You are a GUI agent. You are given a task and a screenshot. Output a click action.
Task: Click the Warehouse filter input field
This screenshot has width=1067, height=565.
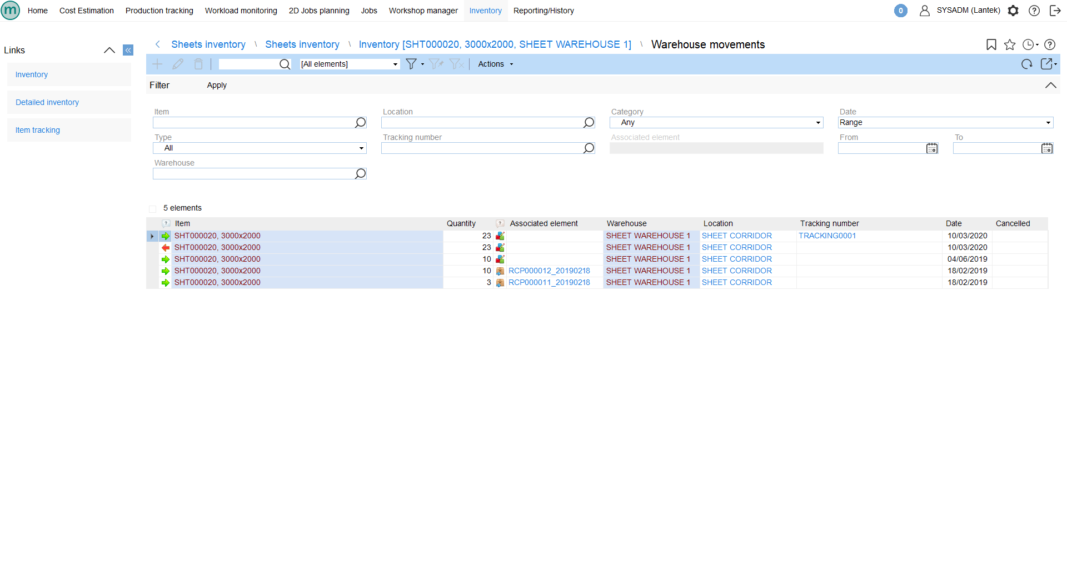(x=253, y=174)
